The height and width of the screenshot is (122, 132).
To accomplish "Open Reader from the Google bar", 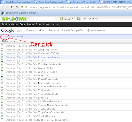I will (x=30, y=24).
